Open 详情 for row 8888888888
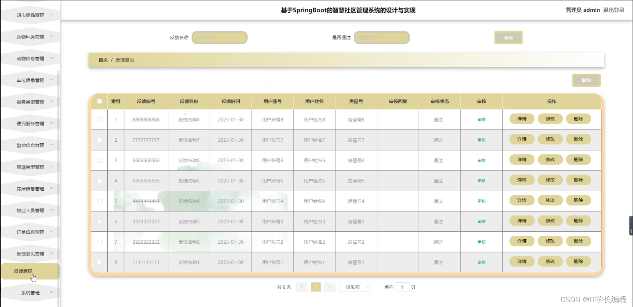 (522, 119)
